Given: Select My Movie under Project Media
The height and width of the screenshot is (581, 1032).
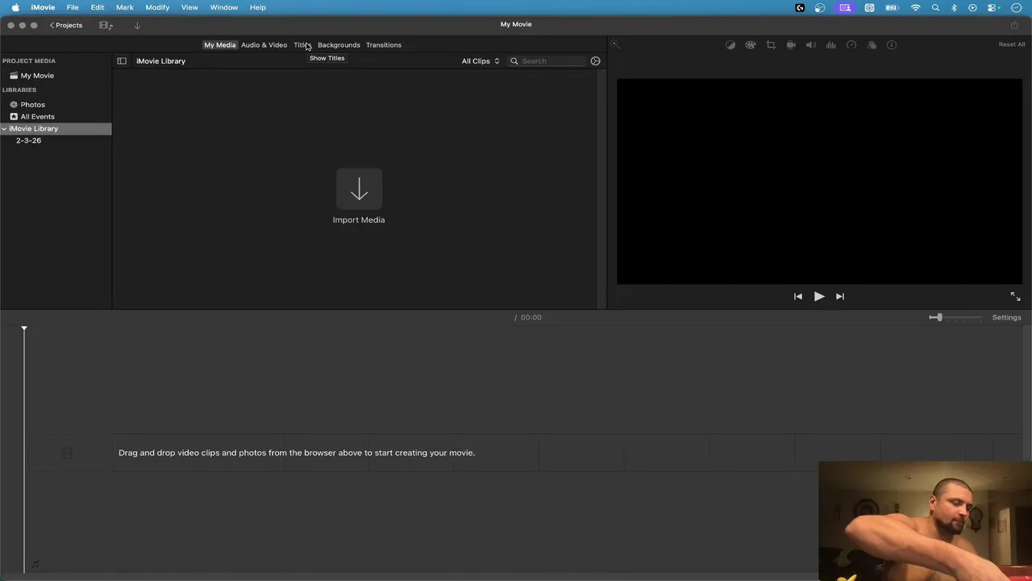Looking at the screenshot, I should click(x=31, y=76).
